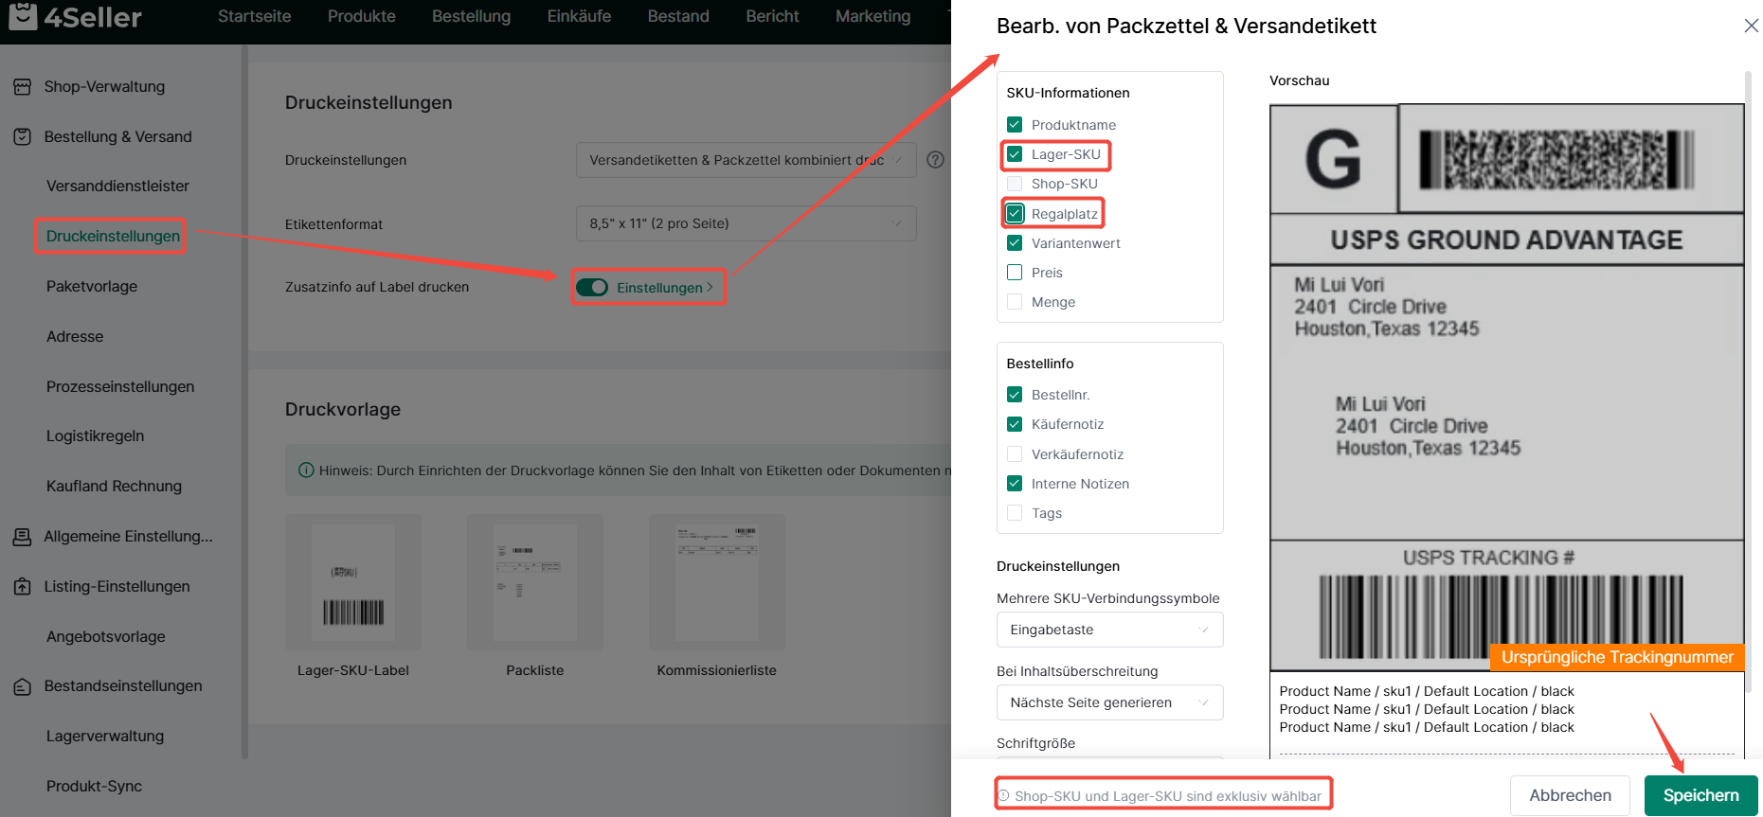
Task: Select Logistikregeln in sidebar
Action: [x=96, y=436]
